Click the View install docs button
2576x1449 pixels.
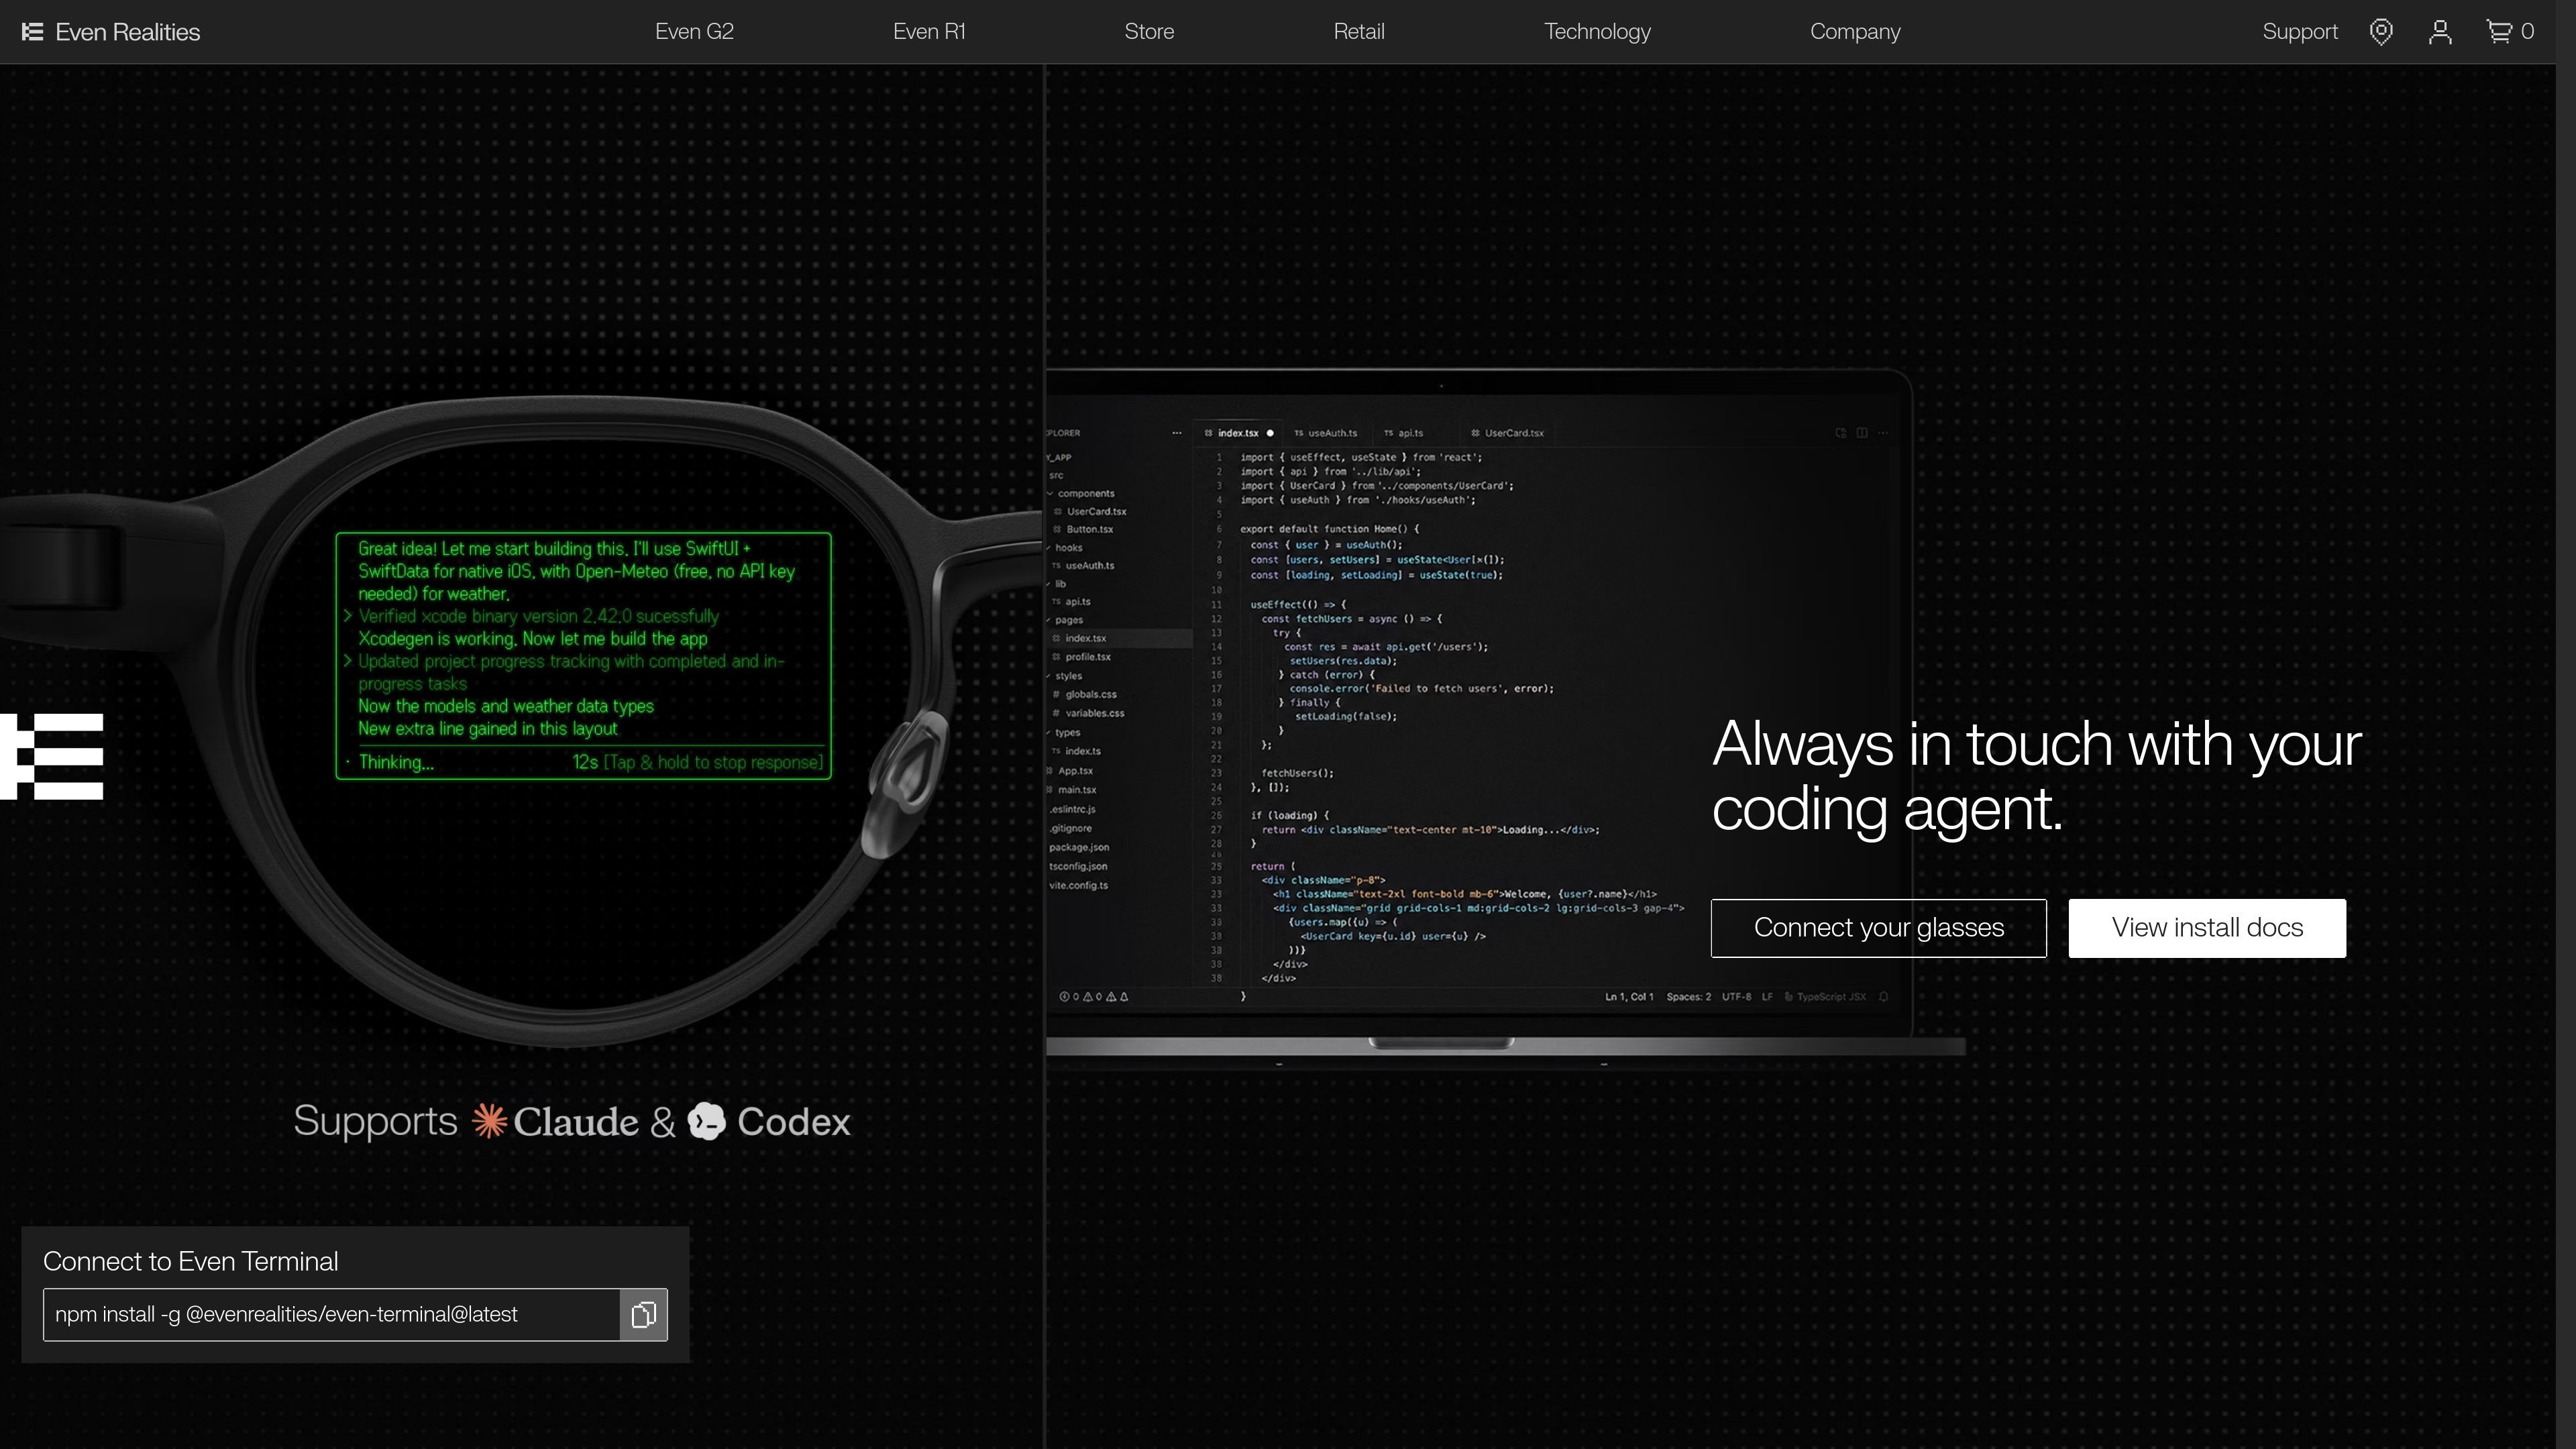(x=2207, y=928)
